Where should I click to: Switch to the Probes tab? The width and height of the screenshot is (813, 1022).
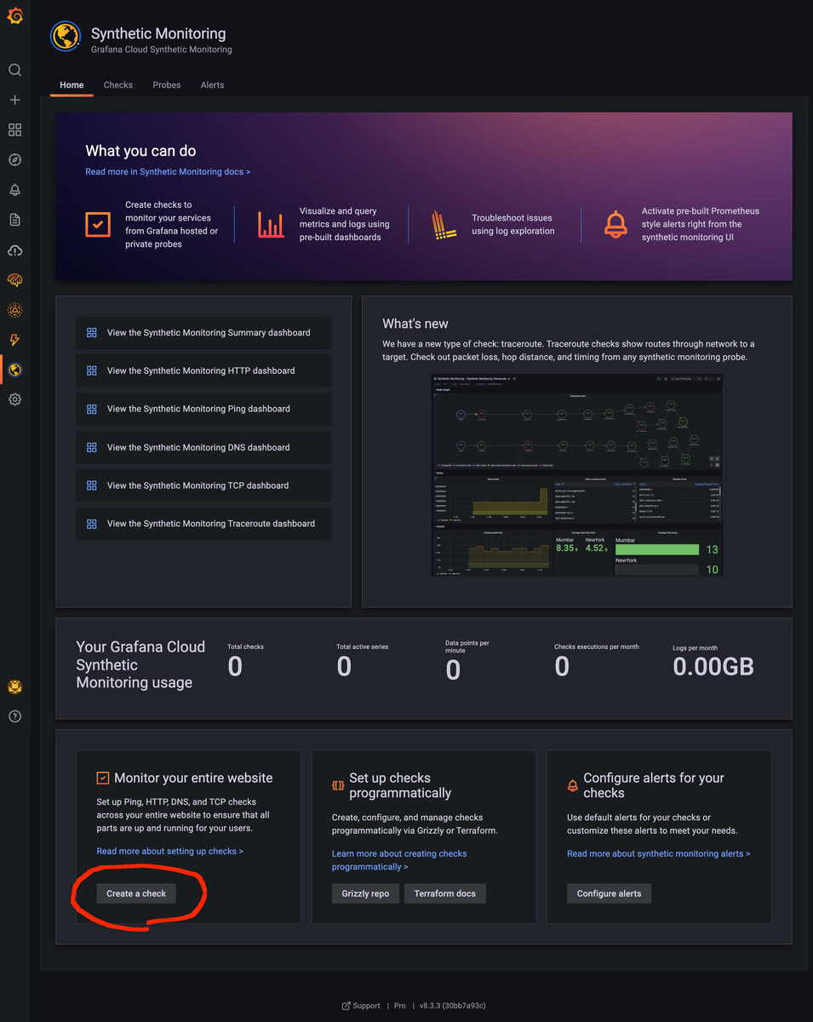click(167, 85)
